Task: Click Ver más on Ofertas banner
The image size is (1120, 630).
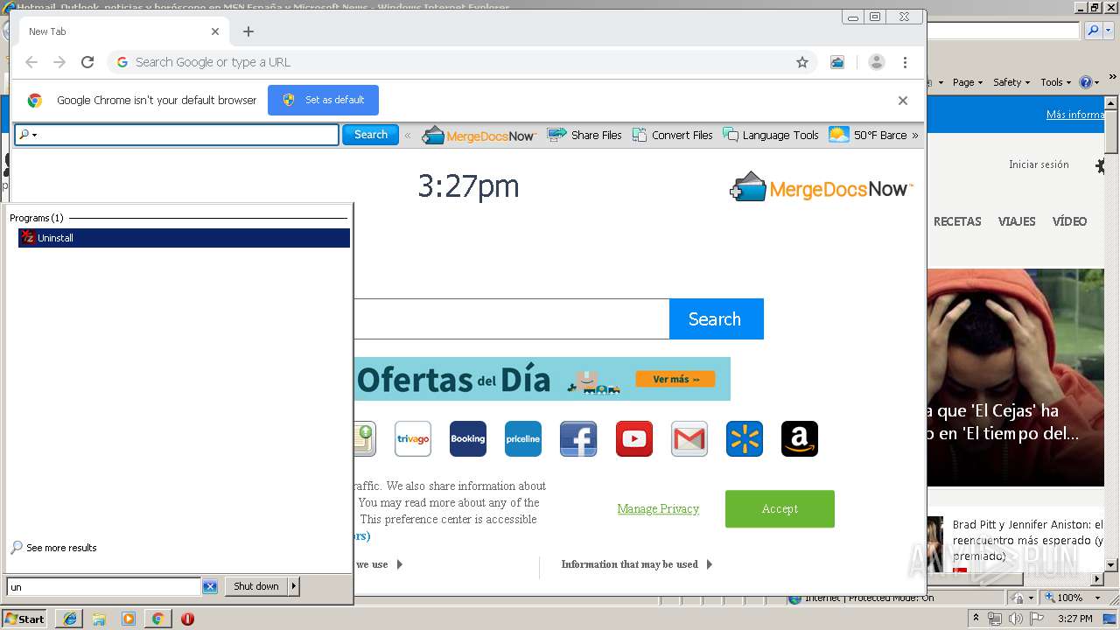Action: pyautogui.click(x=676, y=380)
